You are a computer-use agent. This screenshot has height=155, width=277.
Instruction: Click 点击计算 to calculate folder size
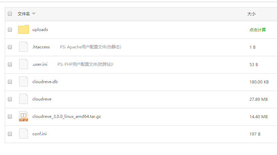[257, 30]
